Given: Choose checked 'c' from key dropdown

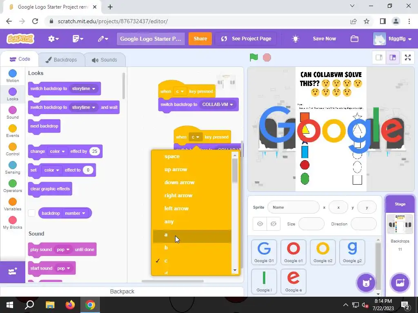Looking at the screenshot, I should (x=192, y=260).
